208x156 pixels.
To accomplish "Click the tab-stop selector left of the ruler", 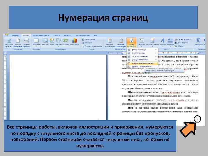I will point(5,53).
